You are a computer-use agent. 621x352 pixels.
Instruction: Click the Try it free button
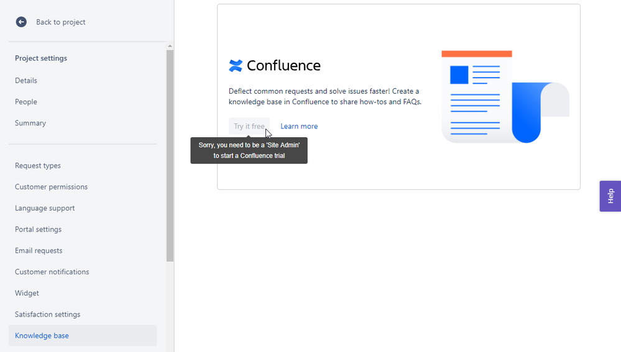(x=249, y=126)
